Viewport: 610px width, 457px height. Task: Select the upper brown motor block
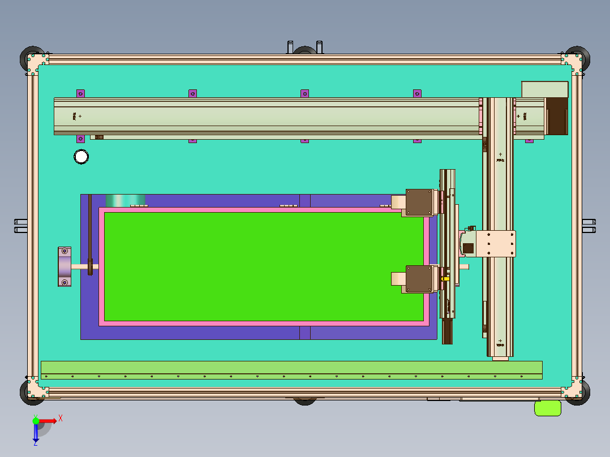(x=419, y=202)
